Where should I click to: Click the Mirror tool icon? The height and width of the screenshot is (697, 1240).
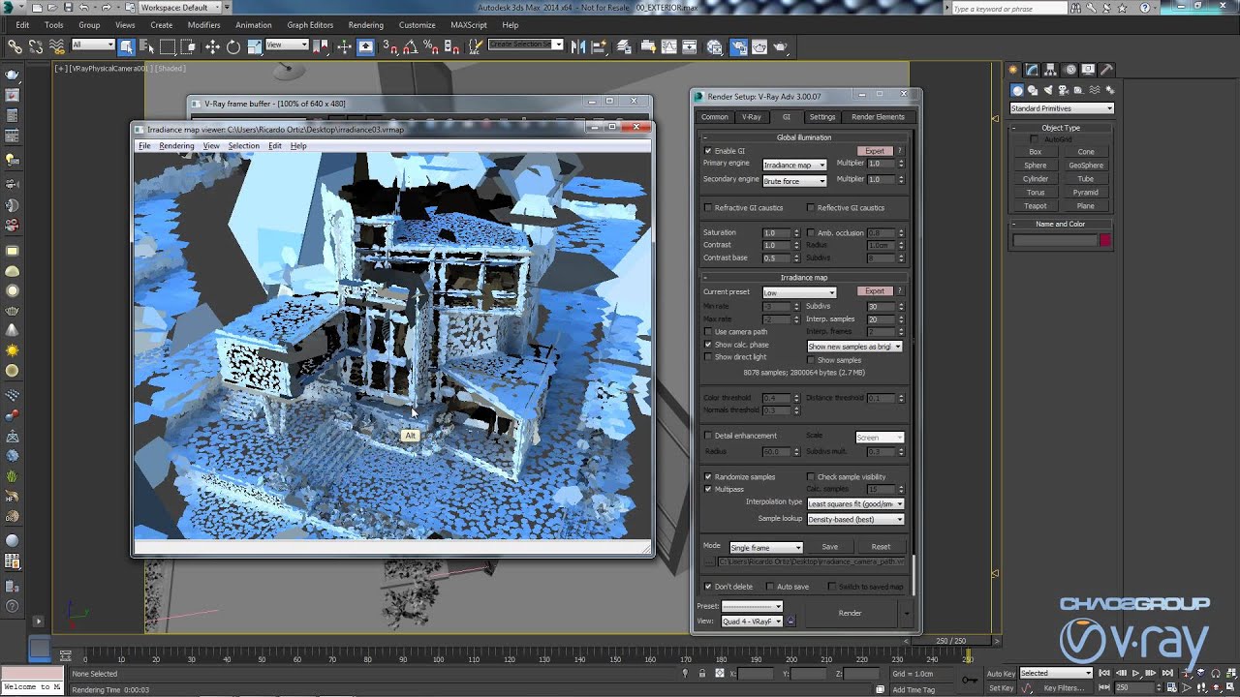(x=578, y=45)
